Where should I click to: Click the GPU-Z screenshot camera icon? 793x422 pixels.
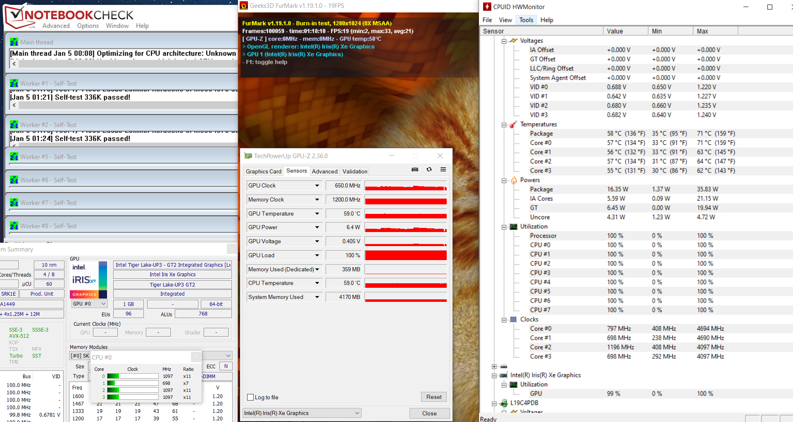415,169
